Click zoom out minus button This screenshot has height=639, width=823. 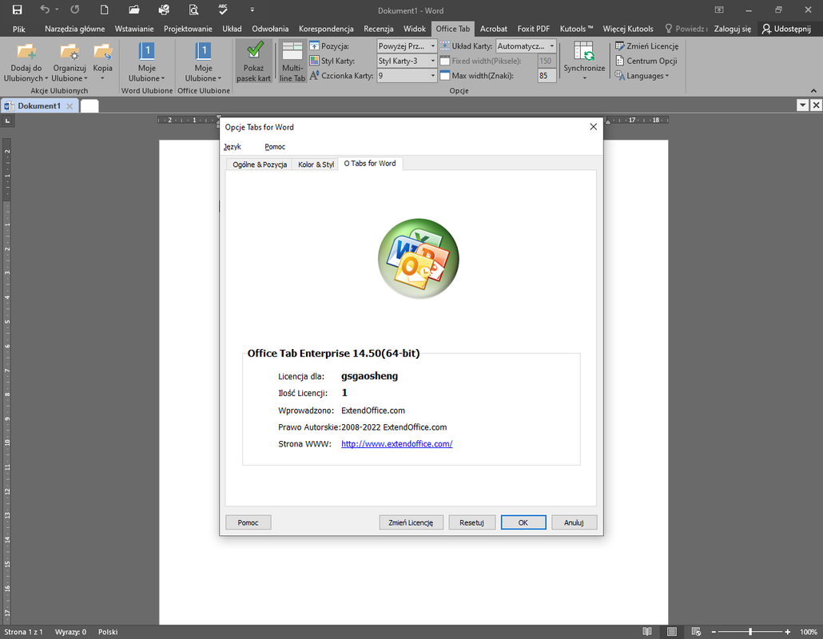tap(714, 632)
